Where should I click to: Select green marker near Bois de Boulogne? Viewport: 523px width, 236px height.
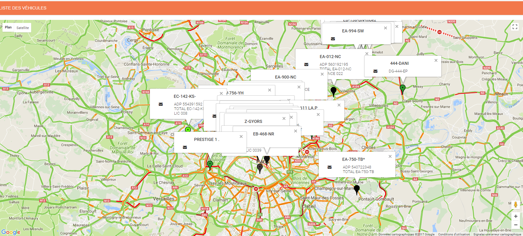pyautogui.click(x=210, y=165)
